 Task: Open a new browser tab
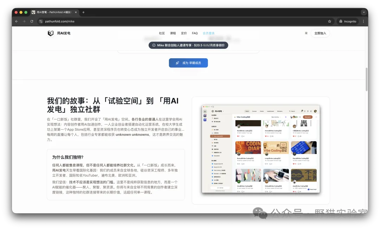click(83, 12)
